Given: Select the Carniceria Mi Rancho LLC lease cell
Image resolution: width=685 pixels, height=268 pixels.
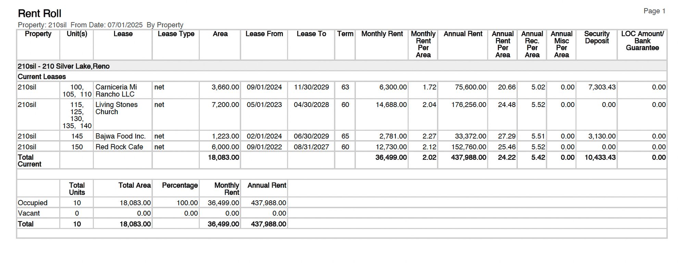Looking at the screenshot, I should 116,91.
